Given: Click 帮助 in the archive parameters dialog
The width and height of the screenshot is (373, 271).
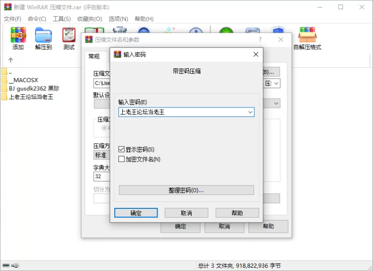Looking at the screenshot, I should click(x=269, y=227).
